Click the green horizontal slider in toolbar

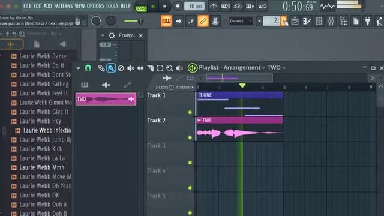pos(133,21)
